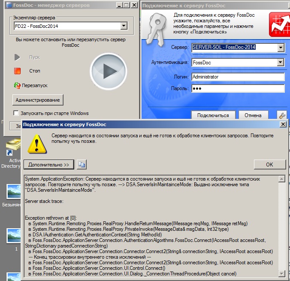This screenshot has height=281, width=290.
Task: Click the desktop image thumbnail labeled 1
Action: click(x=14, y=236)
